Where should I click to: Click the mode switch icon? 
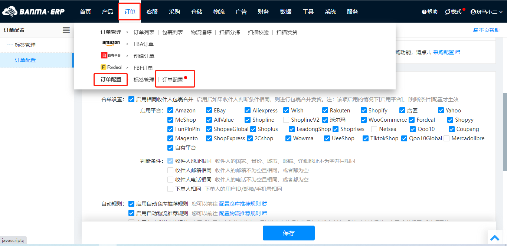[448, 12]
